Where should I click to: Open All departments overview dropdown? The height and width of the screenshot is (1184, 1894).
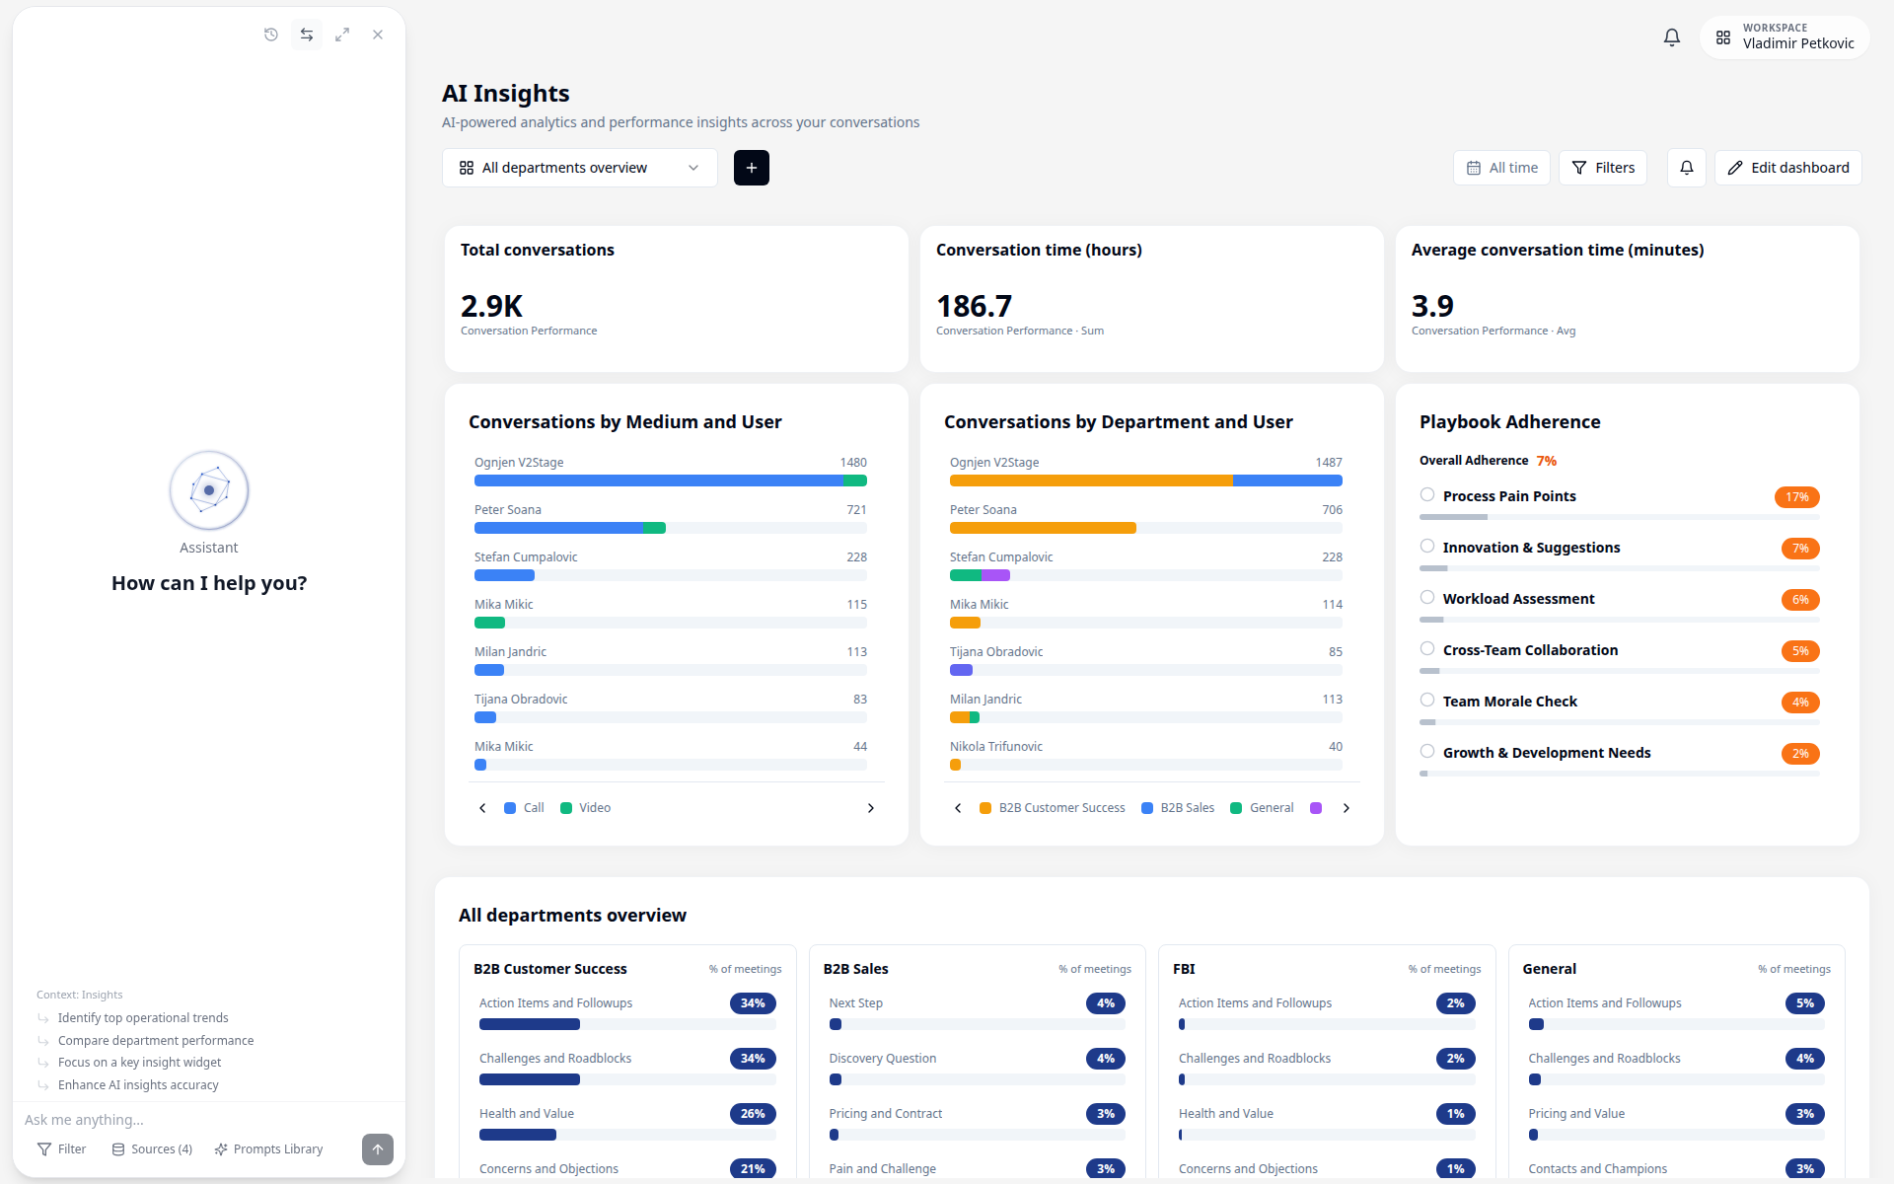[x=580, y=168]
